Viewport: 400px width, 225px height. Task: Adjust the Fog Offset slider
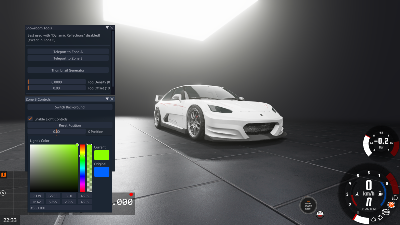pyautogui.click(x=56, y=88)
